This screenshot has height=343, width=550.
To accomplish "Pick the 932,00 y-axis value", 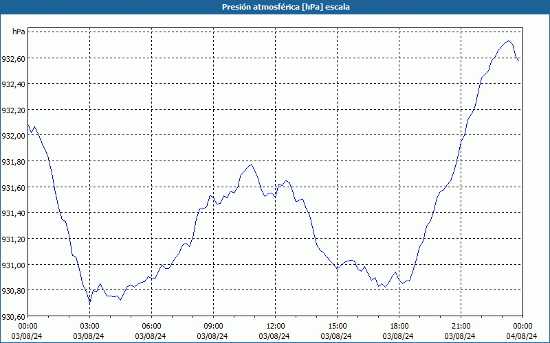I will pos(13,136).
